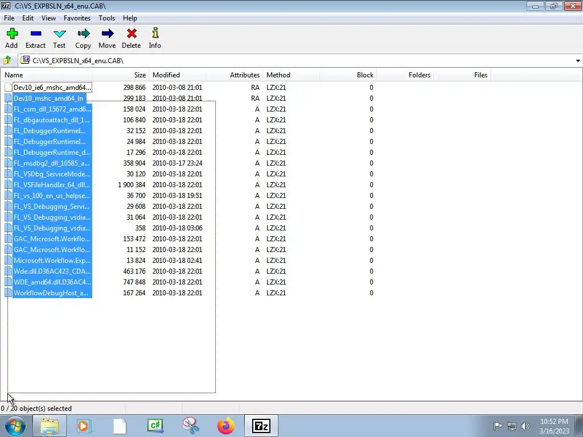Image resolution: width=583 pixels, height=437 pixels.
Task: Open C# application in taskbar
Action: click(155, 426)
